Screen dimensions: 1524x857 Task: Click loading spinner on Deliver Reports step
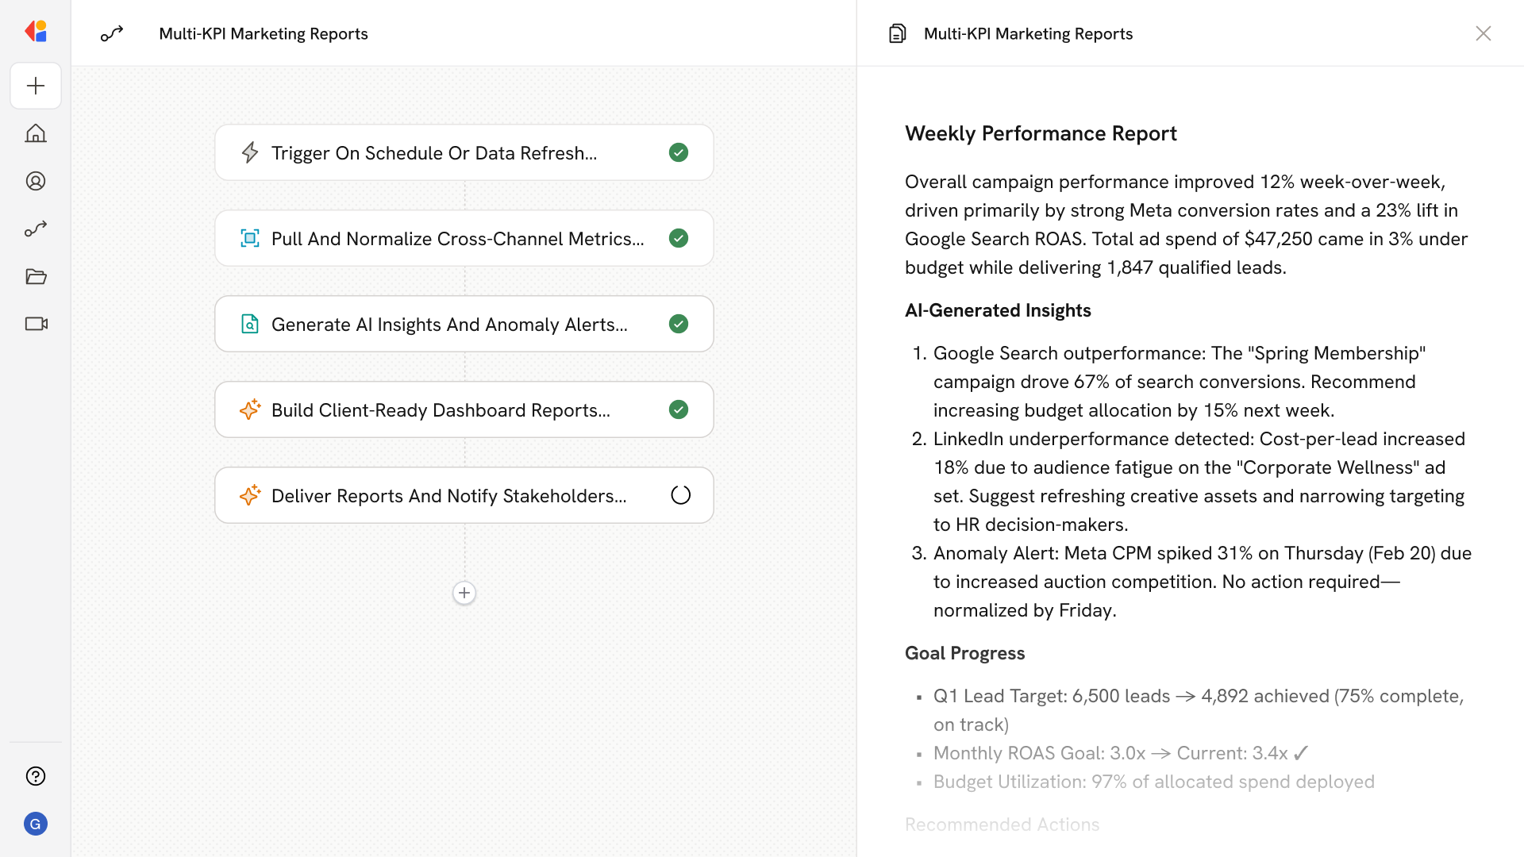pos(680,495)
